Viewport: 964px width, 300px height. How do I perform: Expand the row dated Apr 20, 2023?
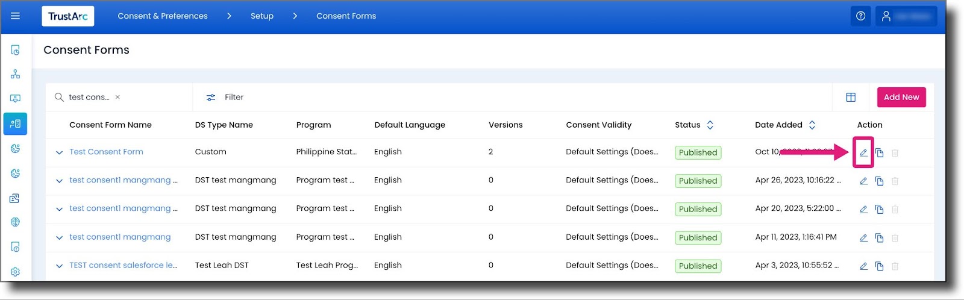(x=59, y=209)
